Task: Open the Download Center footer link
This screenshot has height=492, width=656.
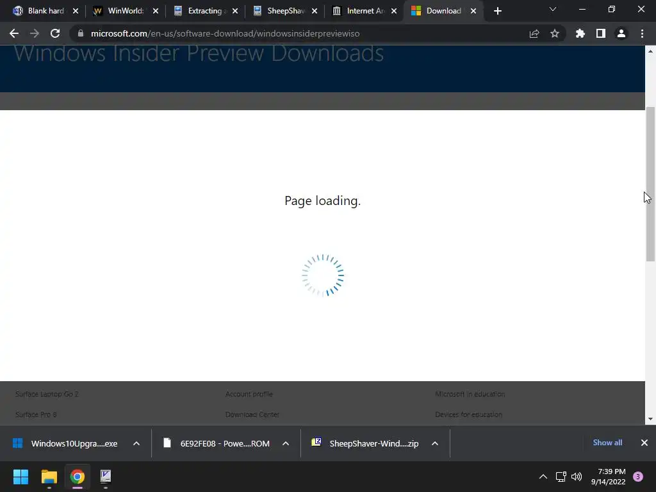Action: (x=252, y=414)
